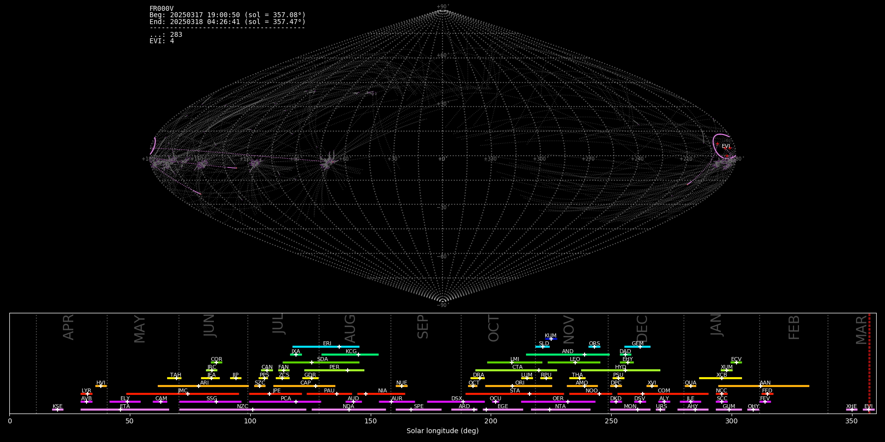
Task: Click the SPE shower label
Action: (418, 407)
